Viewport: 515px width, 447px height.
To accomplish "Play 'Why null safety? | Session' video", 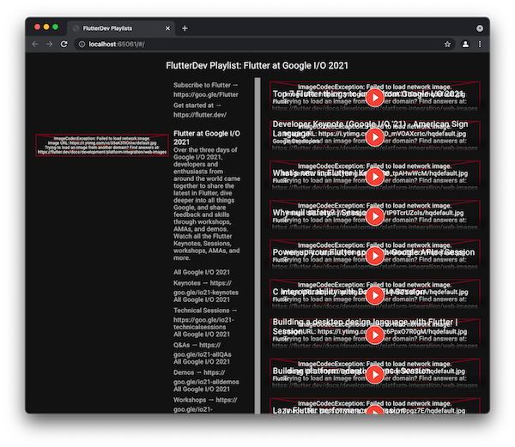I will click(x=375, y=216).
